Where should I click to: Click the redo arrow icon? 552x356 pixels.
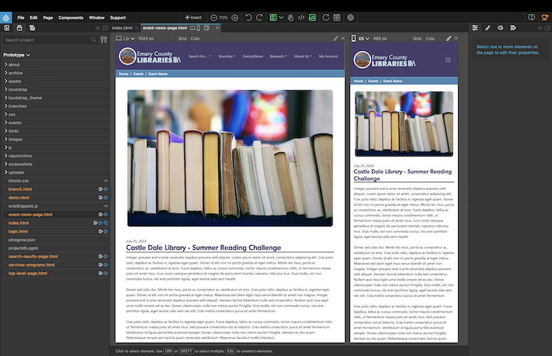259,17
